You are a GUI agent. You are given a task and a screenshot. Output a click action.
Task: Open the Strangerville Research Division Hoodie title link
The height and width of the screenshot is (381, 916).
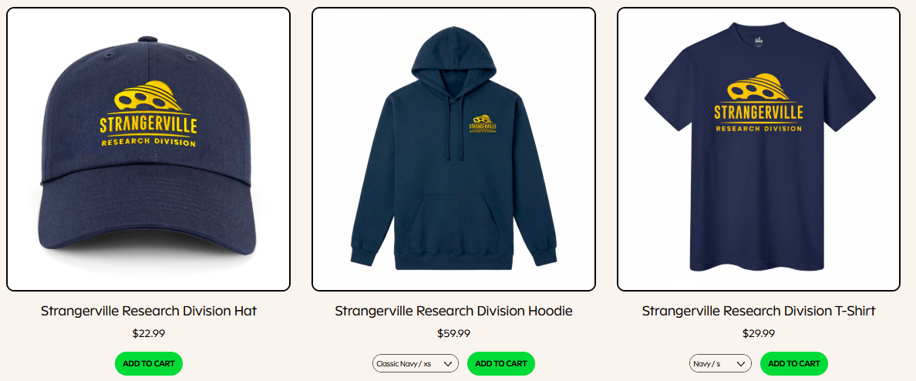453,311
